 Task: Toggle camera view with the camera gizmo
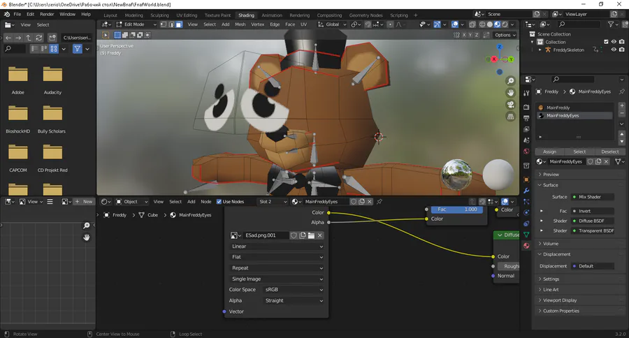coord(511,105)
